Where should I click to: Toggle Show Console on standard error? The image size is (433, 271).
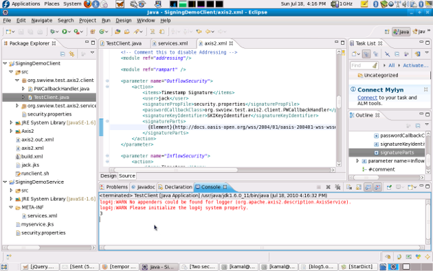coord(377,187)
